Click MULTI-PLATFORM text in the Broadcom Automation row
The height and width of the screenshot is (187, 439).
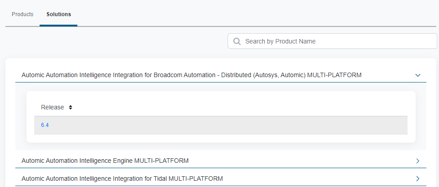pos(334,75)
